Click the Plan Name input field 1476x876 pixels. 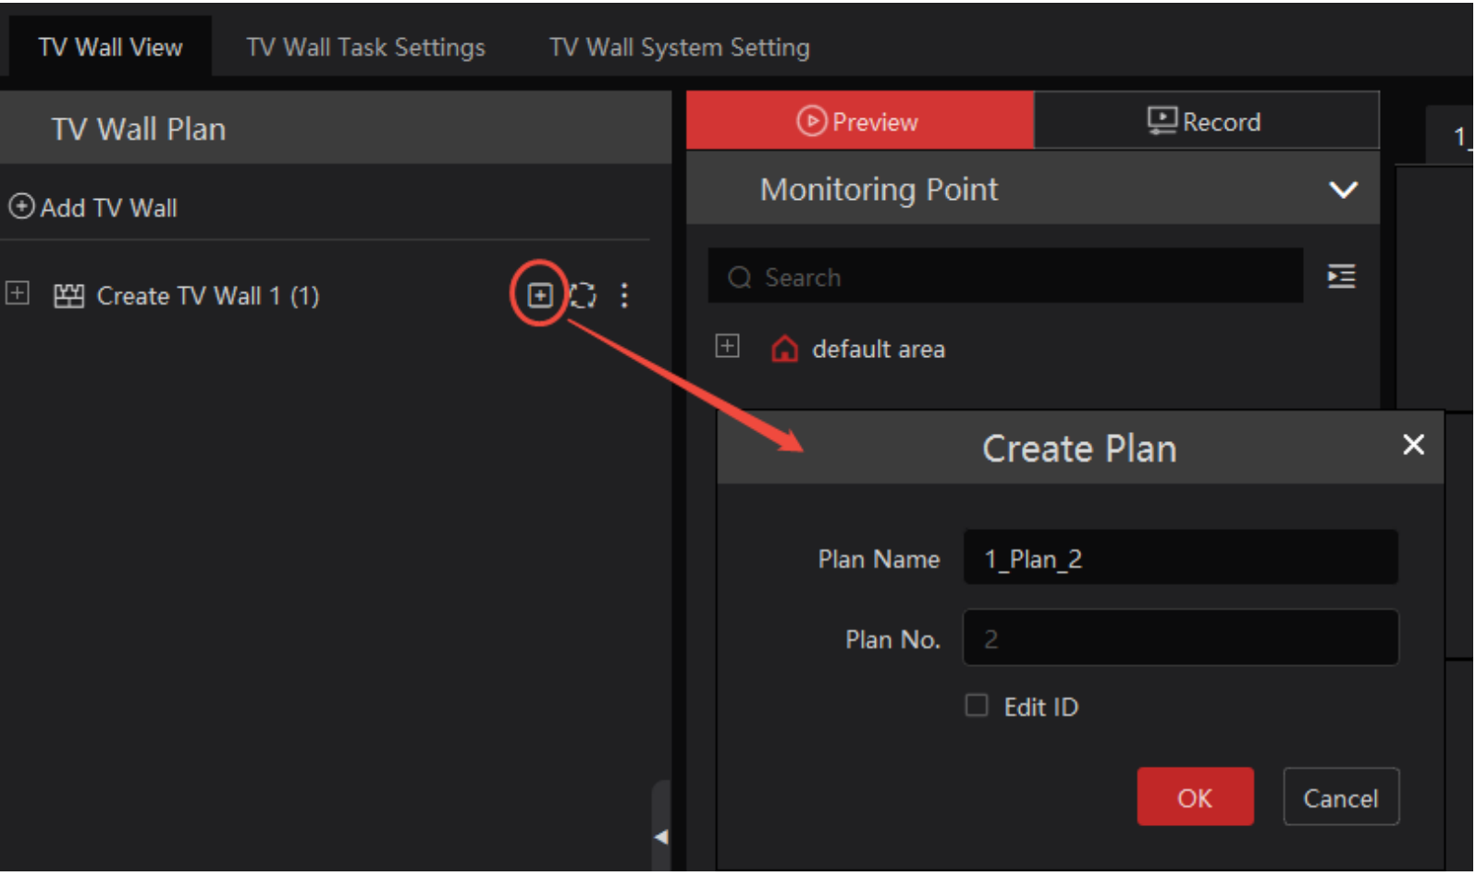(1180, 558)
